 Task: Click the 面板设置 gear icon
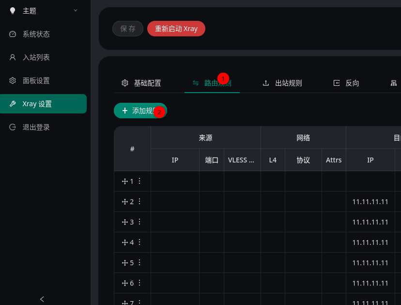pyautogui.click(x=13, y=80)
